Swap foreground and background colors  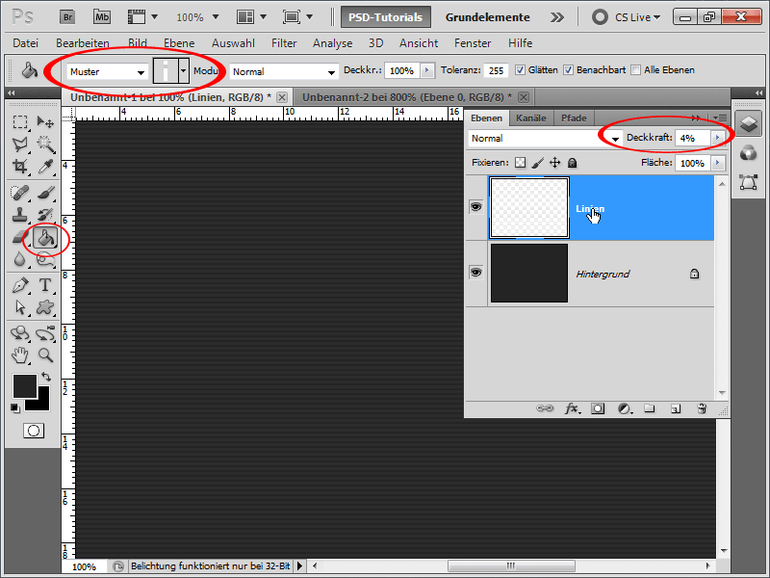[x=46, y=377]
